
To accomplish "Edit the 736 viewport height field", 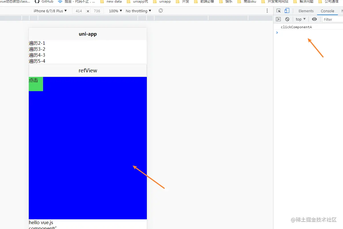I will 97,11.
